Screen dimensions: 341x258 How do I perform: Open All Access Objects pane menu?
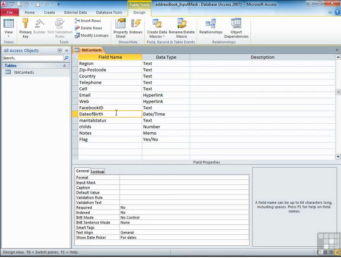coord(60,50)
